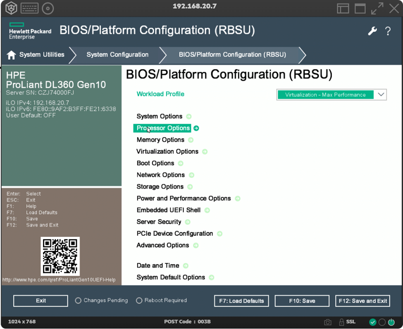Click the green checkmark health status icon
This screenshot has width=403, height=329.
click(x=373, y=322)
